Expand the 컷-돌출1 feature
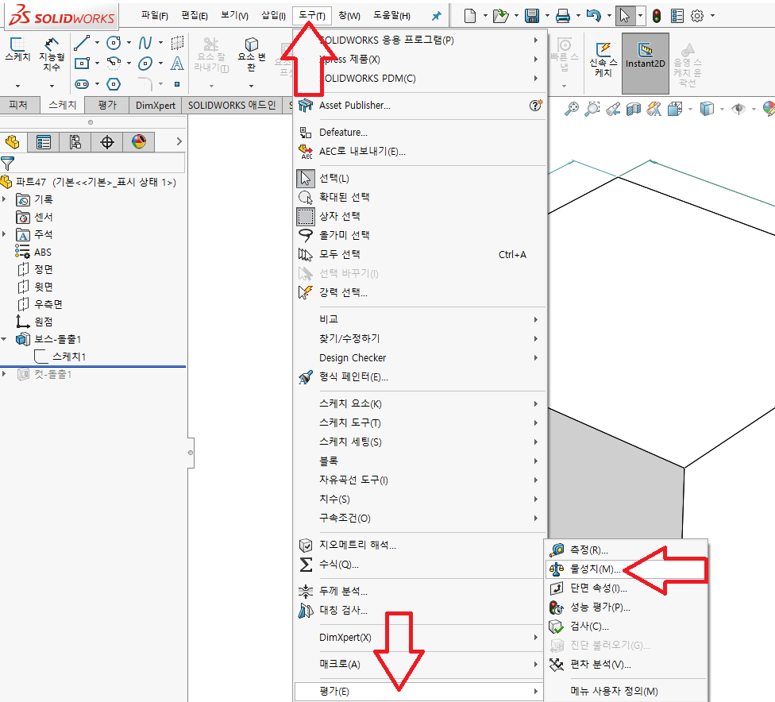The height and width of the screenshot is (702, 775). tap(5, 374)
